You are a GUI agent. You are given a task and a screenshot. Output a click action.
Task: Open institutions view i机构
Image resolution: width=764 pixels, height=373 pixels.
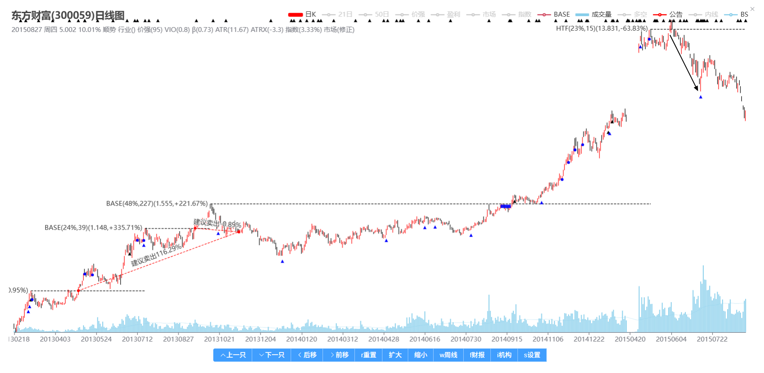(x=504, y=355)
